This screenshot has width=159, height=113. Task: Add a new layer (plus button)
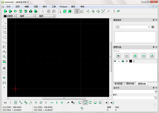click(x=135, y=56)
